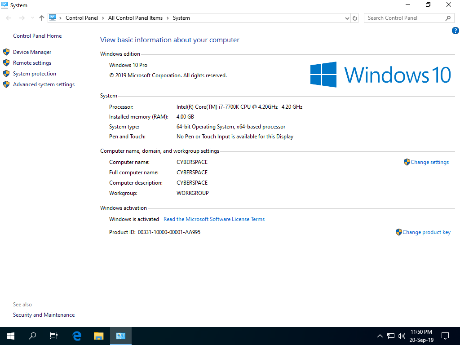Viewport: 460px width, 345px height.
Task: Click the Computer name CYBERSPACE value
Action: 192,162
